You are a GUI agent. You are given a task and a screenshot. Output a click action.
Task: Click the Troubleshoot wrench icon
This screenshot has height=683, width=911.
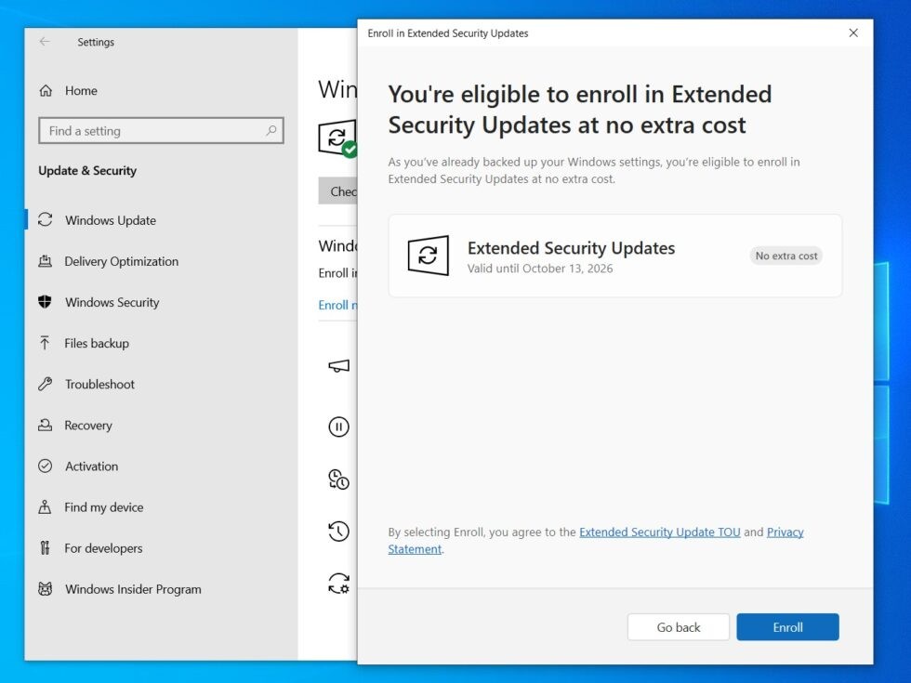[x=45, y=384]
